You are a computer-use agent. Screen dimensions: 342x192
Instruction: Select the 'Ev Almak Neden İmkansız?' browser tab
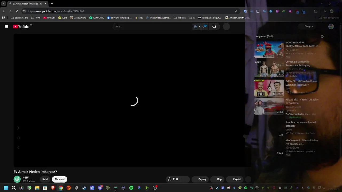(x=28, y=3)
